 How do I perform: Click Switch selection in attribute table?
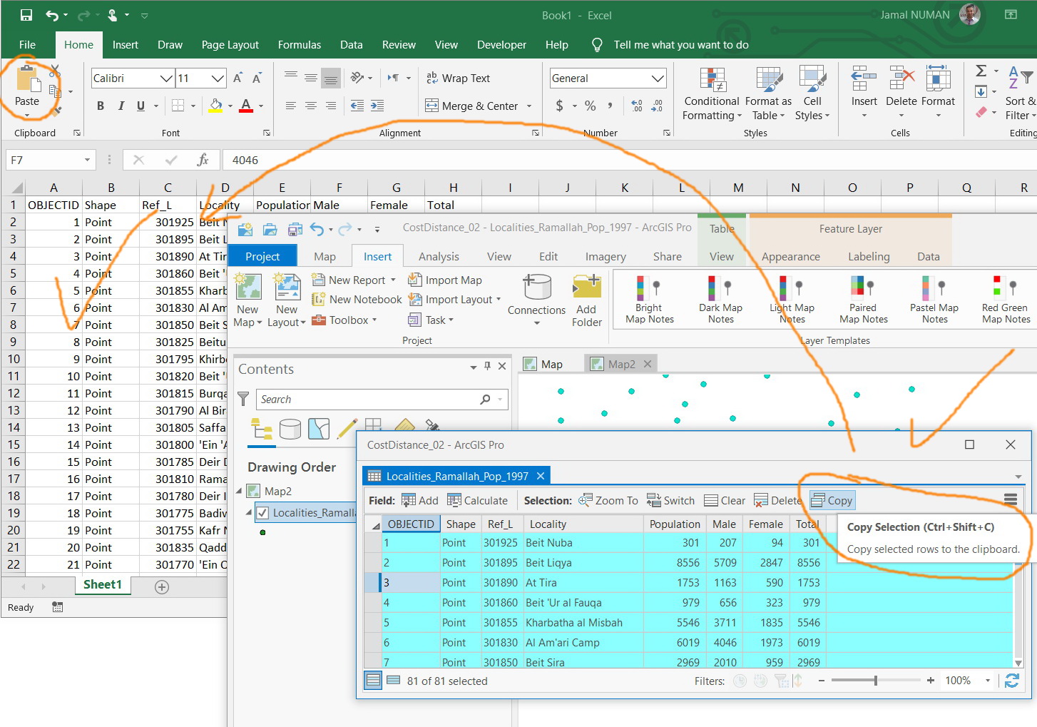click(670, 501)
